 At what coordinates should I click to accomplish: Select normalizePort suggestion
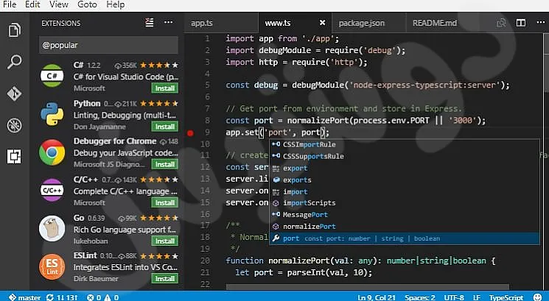pos(405,227)
